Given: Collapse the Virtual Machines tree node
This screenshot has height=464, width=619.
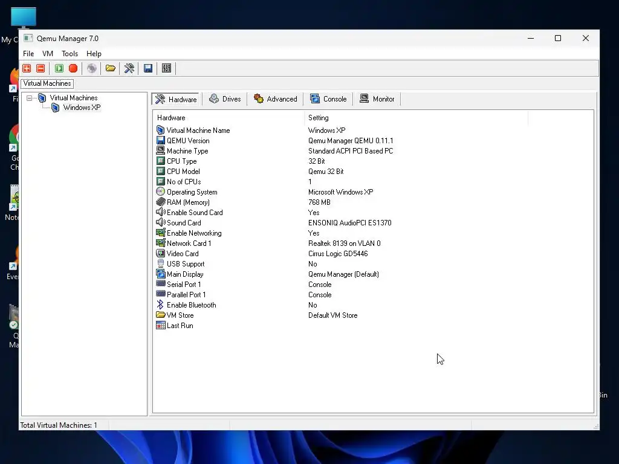Looking at the screenshot, I should (29, 98).
